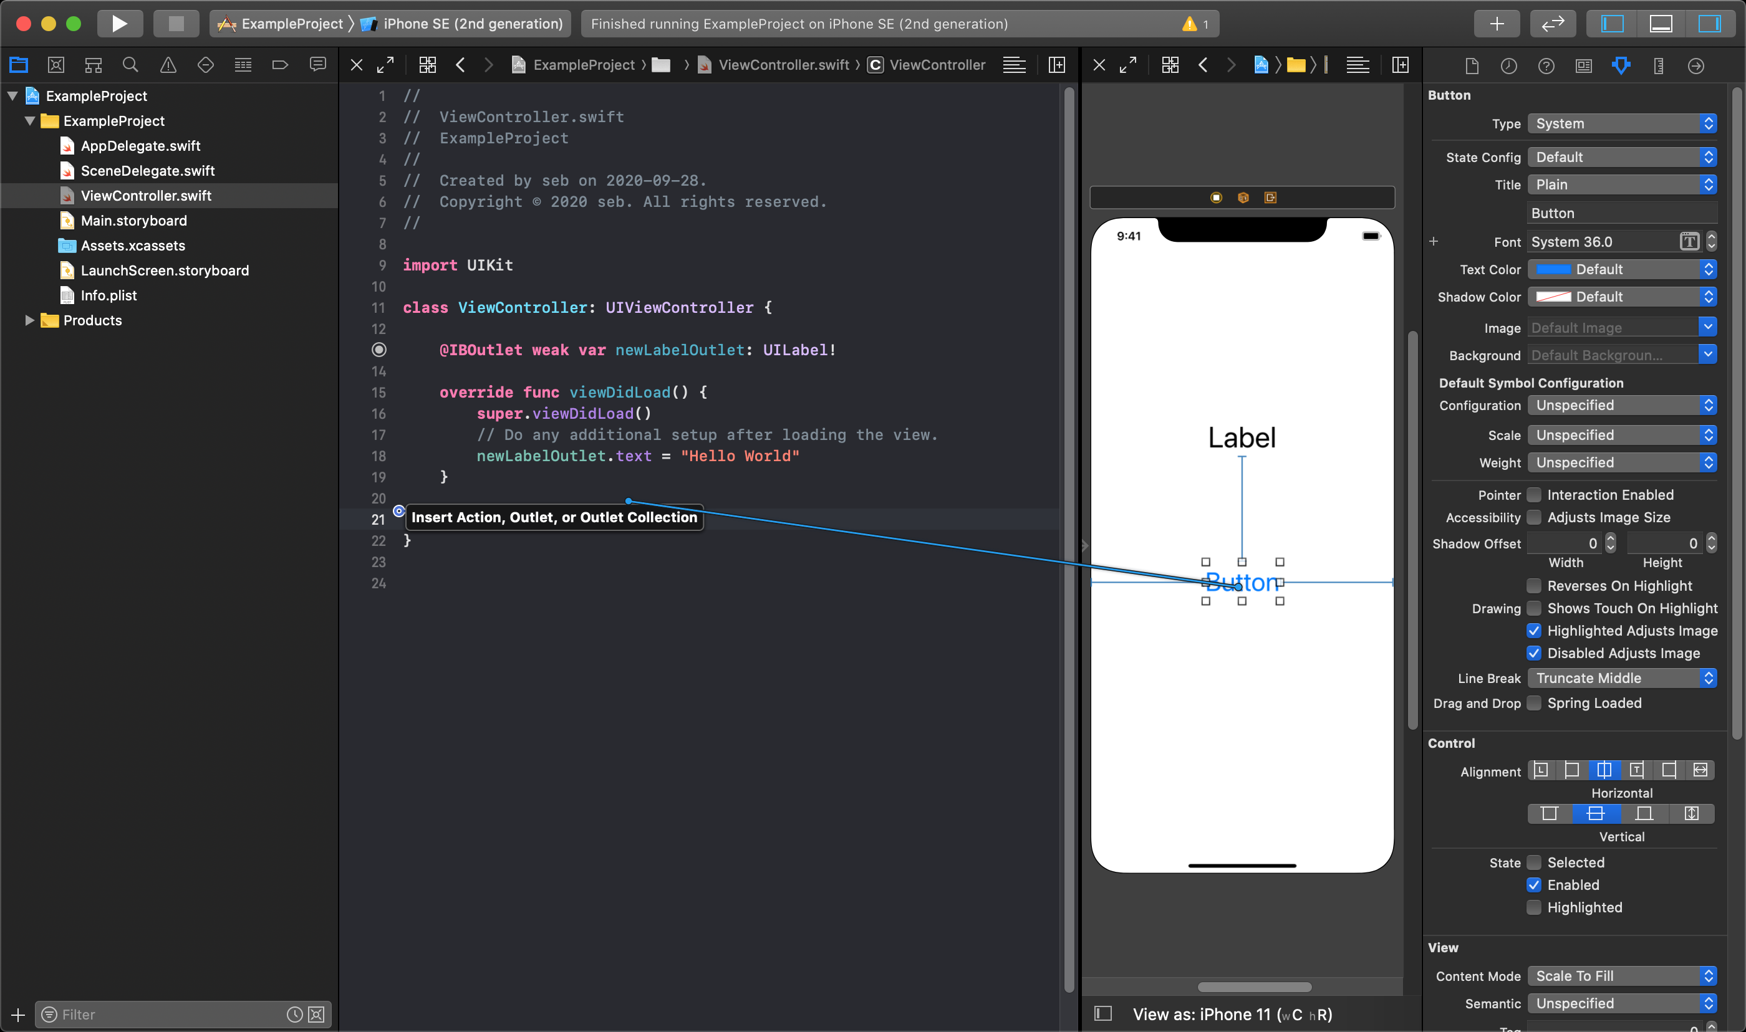This screenshot has width=1746, height=1032.
Task: Select AppDelegate.swift in the navigator
Action: point(140,146)
